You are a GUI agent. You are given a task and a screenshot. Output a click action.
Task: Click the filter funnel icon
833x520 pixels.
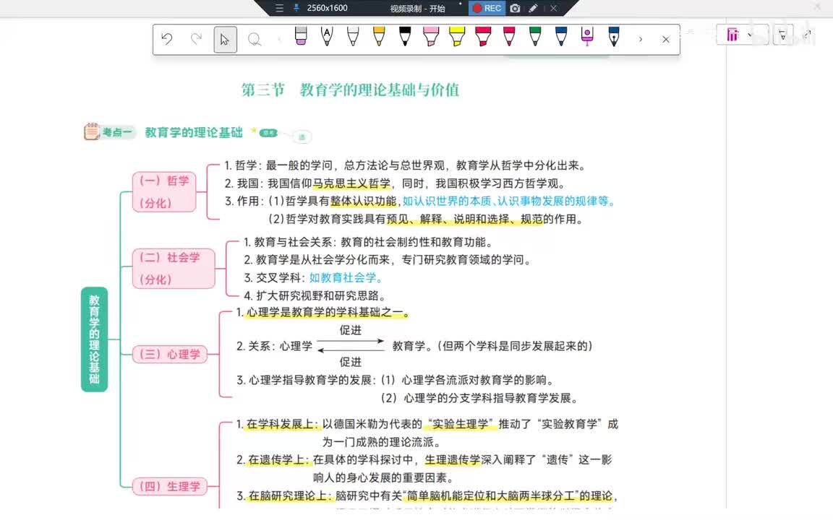[x=782, y=35]
